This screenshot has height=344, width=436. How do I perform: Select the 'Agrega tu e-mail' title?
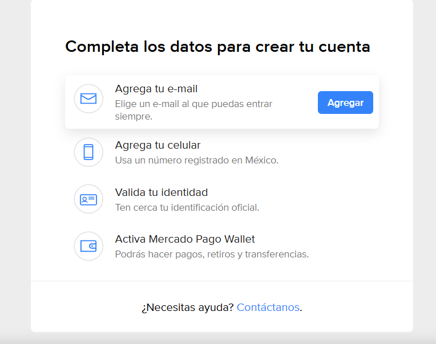pos(156,89)
